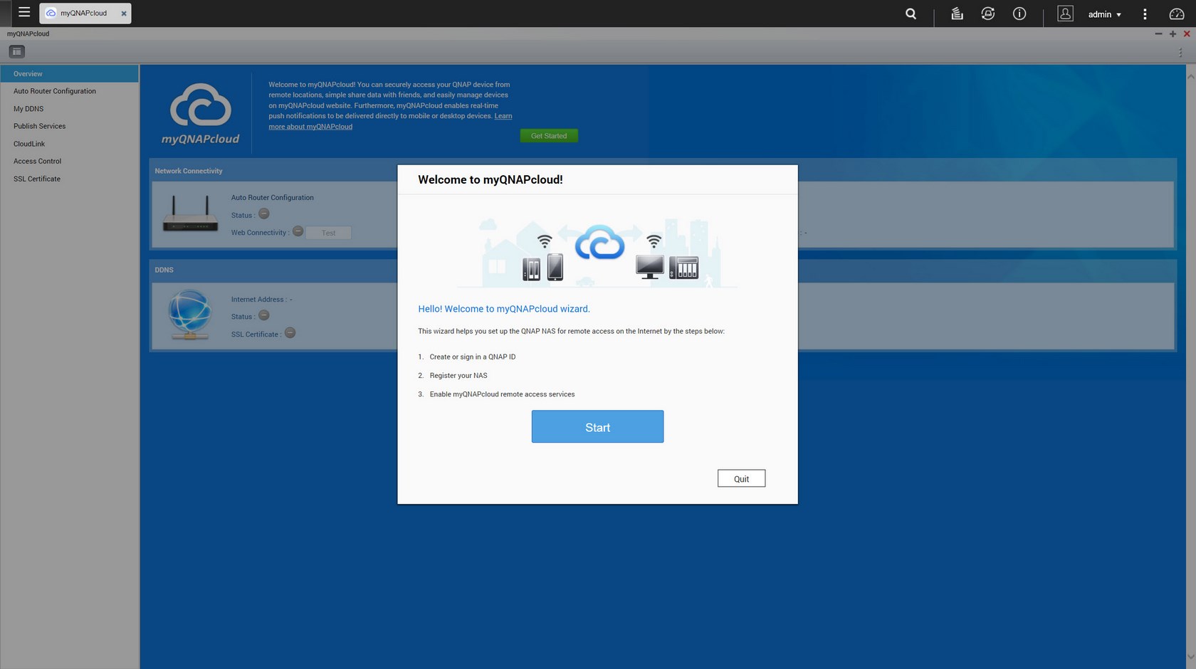Click the myQNAPcloud logo
Screen dimensions: 1196x669
coord(200,114)
